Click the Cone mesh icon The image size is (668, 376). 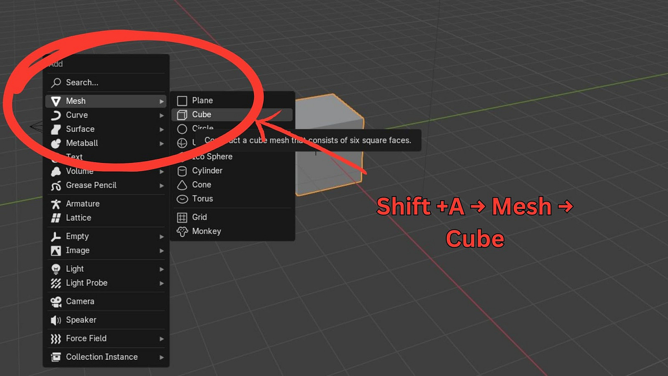tap(182, 185)
